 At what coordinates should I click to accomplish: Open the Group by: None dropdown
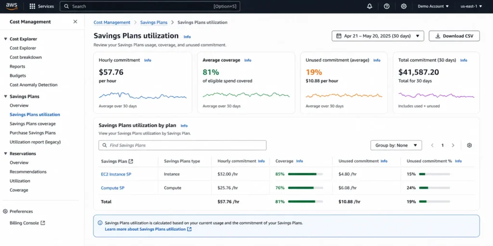(396, 145)
